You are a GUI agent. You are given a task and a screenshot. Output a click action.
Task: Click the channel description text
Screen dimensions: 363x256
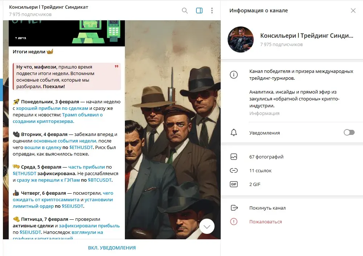(x=301, y=88)
